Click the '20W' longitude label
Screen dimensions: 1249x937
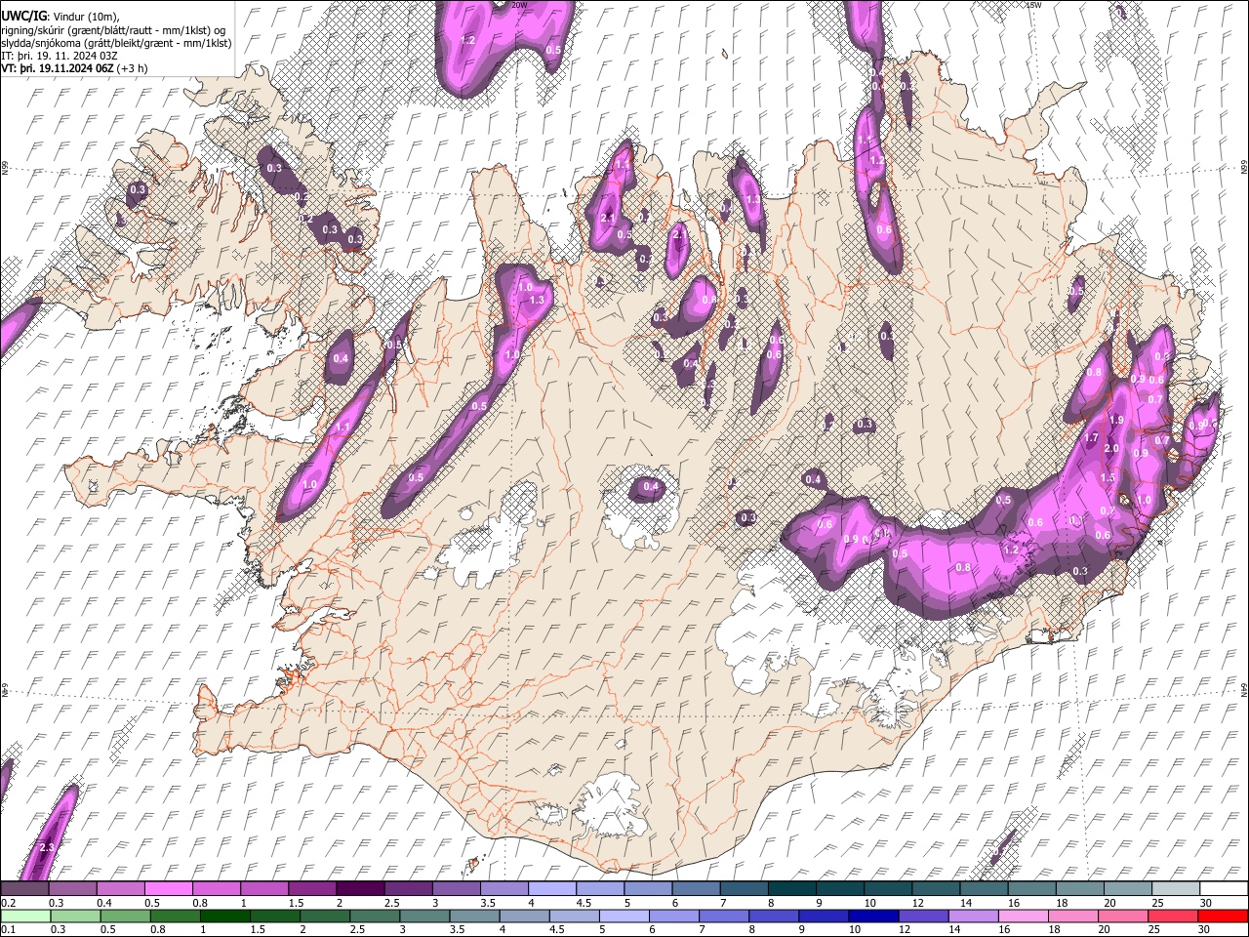(519, 5)
